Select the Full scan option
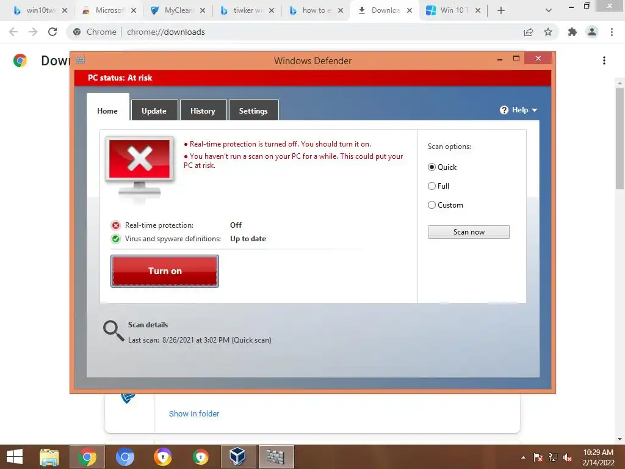The image size is (625, 469). (x=432, y=186)
